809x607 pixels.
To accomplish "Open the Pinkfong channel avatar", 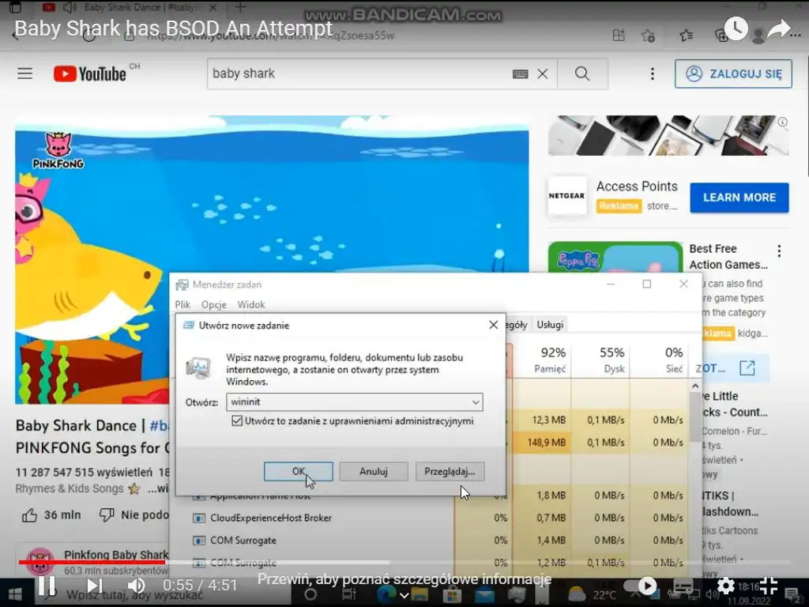I will coord(40,562).
